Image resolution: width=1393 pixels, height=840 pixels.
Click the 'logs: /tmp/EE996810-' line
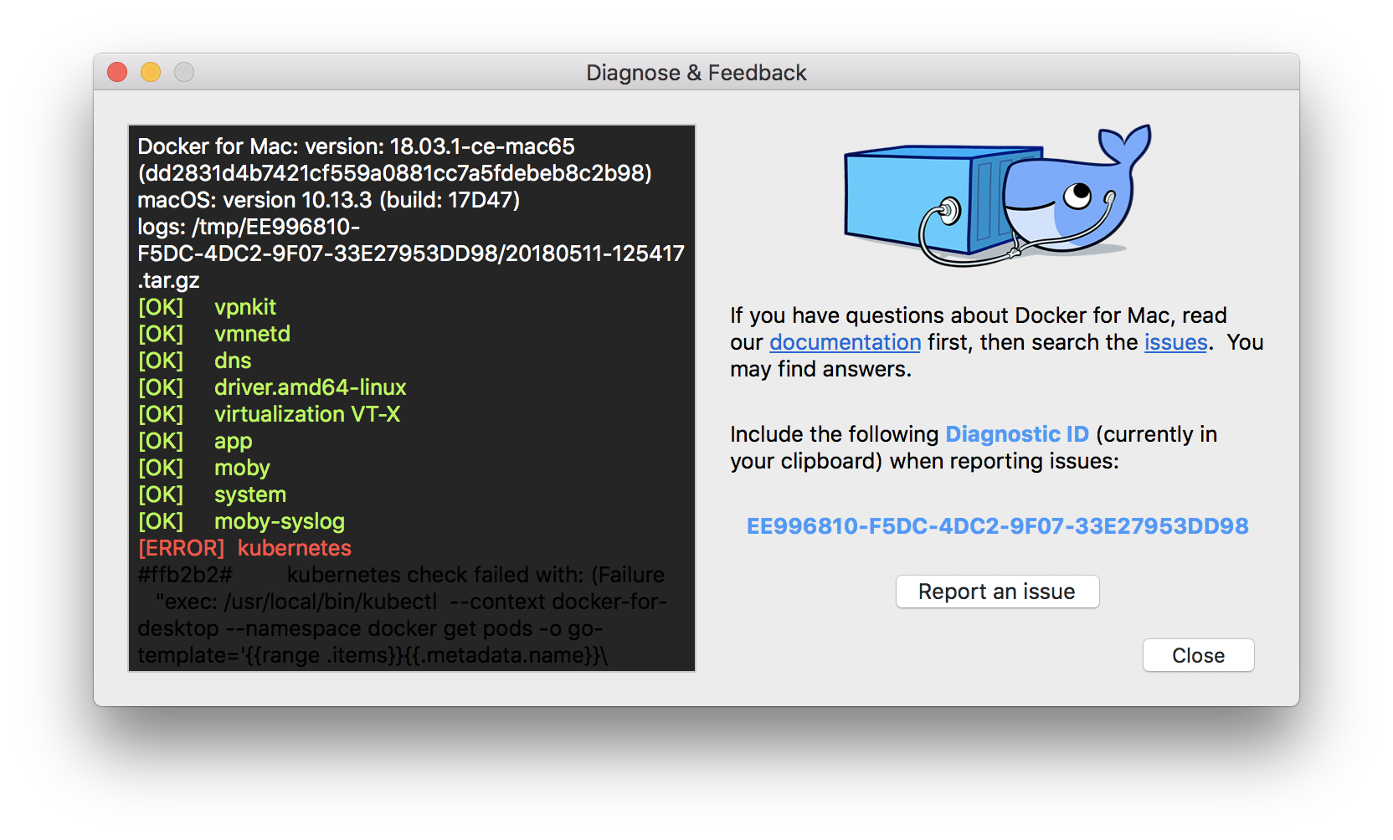tap(249, 227)
